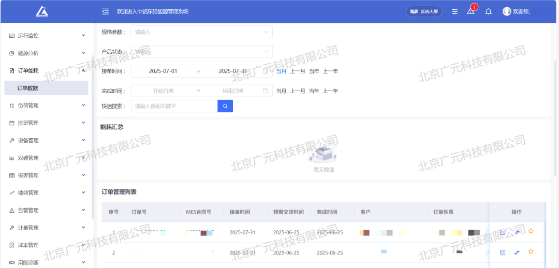The image size is (559, 268).
Task: Click the 完成时间 开始日期 field
Action: 163,91
